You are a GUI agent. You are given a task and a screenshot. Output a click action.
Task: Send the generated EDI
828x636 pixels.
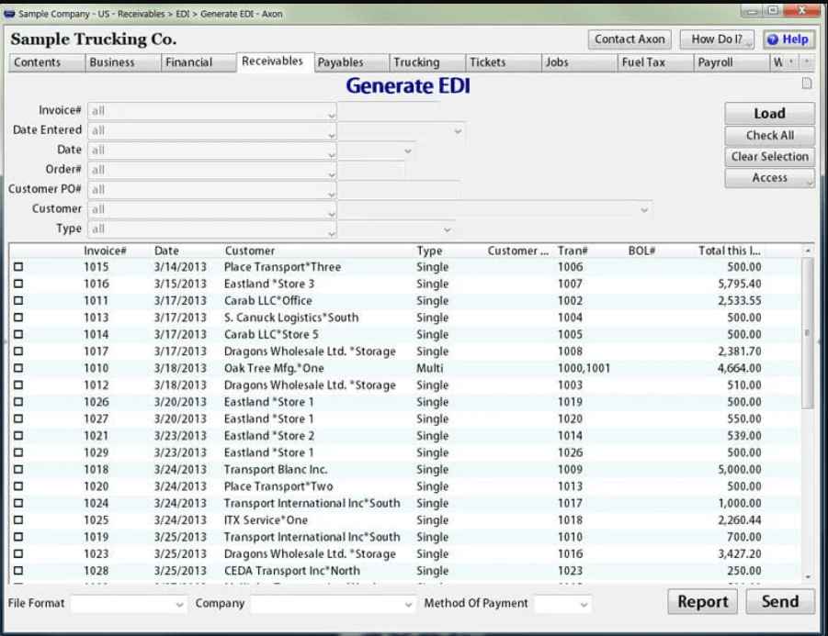tap(780, 603)
